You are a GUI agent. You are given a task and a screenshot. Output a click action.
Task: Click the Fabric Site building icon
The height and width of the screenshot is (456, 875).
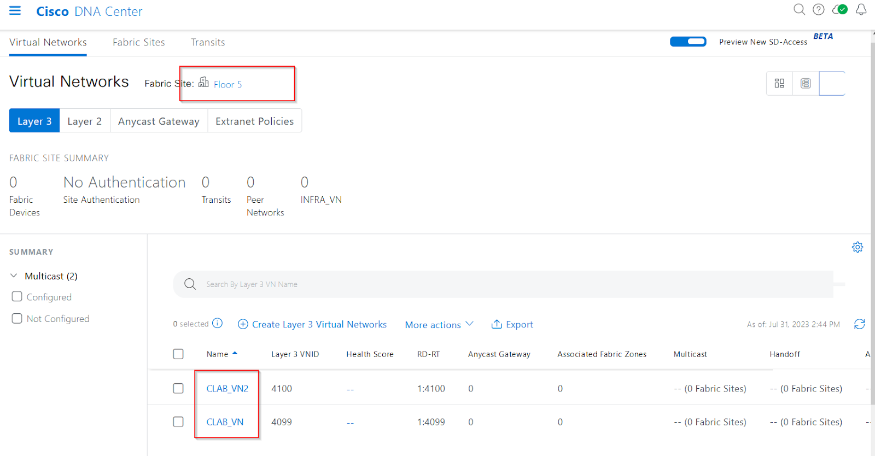(203, 82)
